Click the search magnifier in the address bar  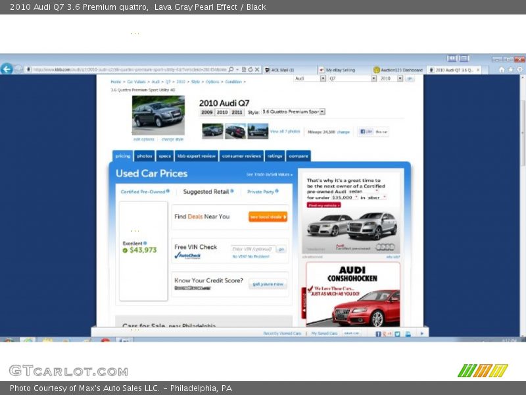[231, 70]
